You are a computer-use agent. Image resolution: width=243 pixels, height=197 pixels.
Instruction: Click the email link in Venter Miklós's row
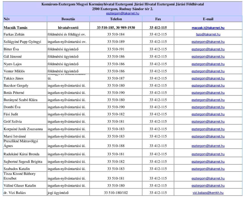click(x=208, y=71)
